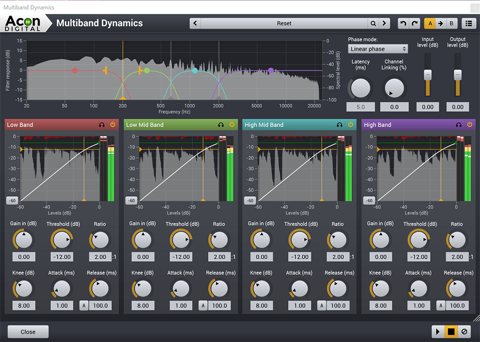The image size is (480, 342).
Task: Click the High Band threshold handle on graph
Action: pyautogui.click(x=378, y=149)
